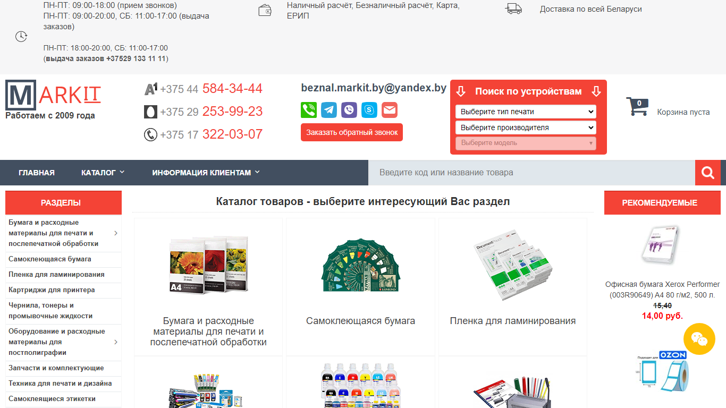Expand 'Бумага и расходные материалы' sidebar submenu arrow

pos(116,233)
